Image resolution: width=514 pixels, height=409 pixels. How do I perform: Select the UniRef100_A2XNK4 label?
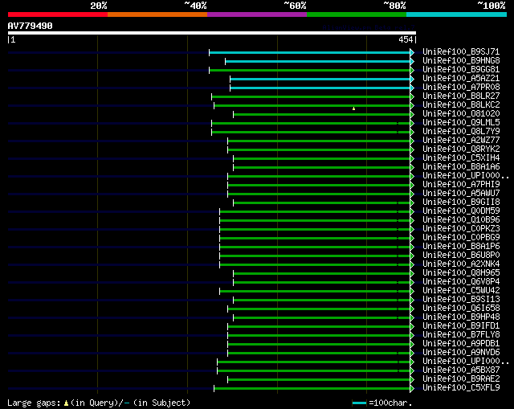point(461,264)
